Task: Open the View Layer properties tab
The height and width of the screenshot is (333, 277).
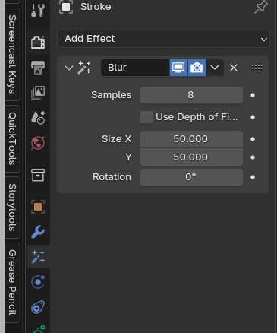Action: (38, 92)
